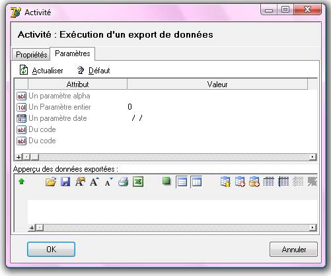
Task: Toggle the vertical columns view button
Action: click(x=196, y=182)
